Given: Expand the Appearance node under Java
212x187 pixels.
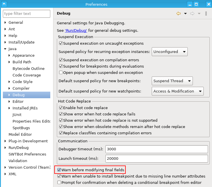Looking at the screenshot, I should tap(9, 56).
